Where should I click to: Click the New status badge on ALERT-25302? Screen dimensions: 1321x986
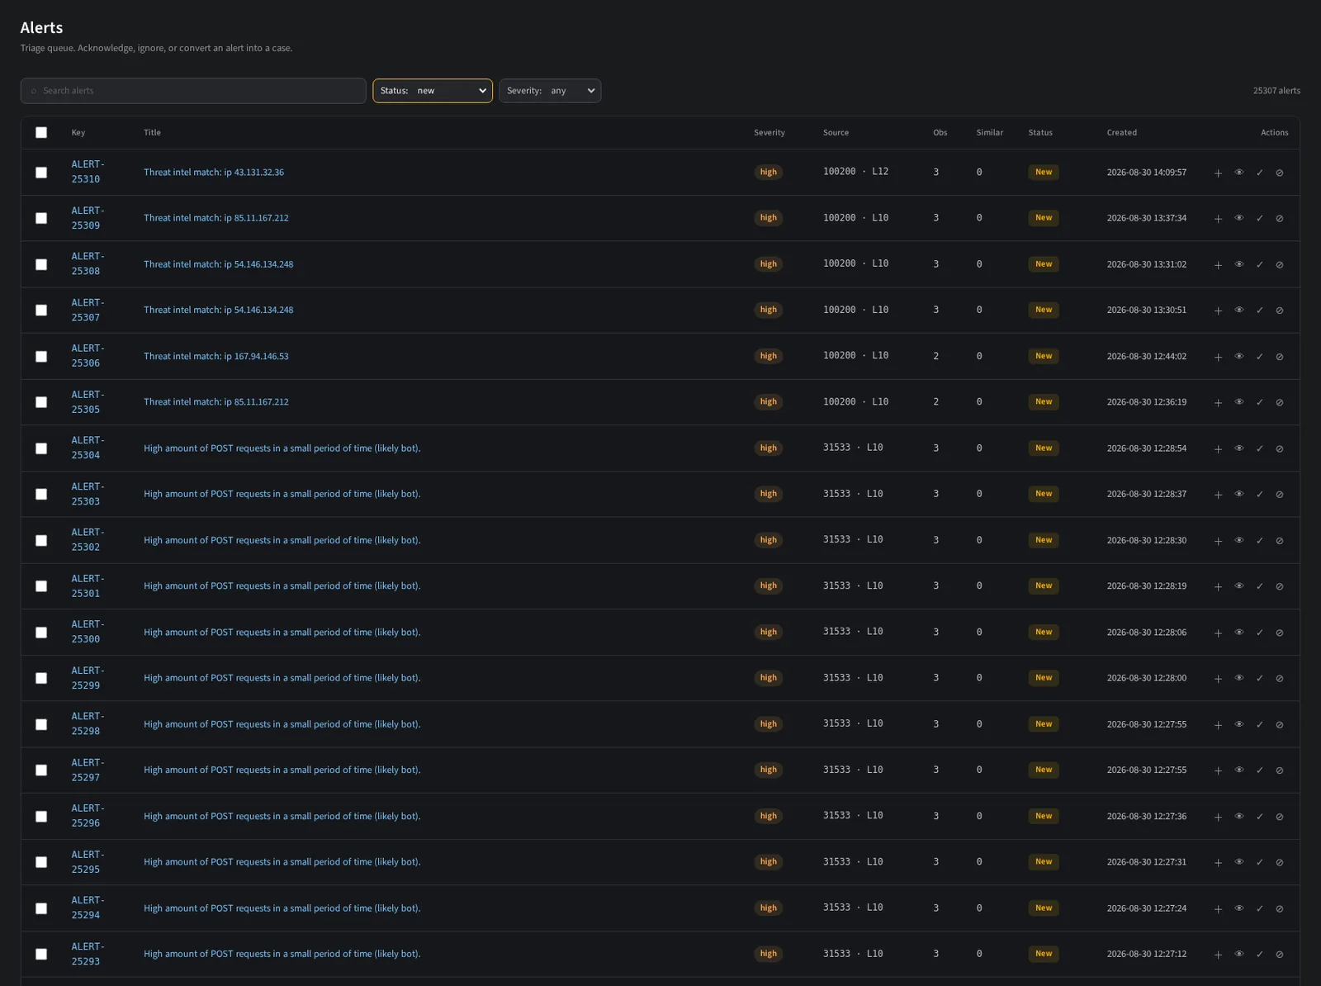pos(1044,540)
